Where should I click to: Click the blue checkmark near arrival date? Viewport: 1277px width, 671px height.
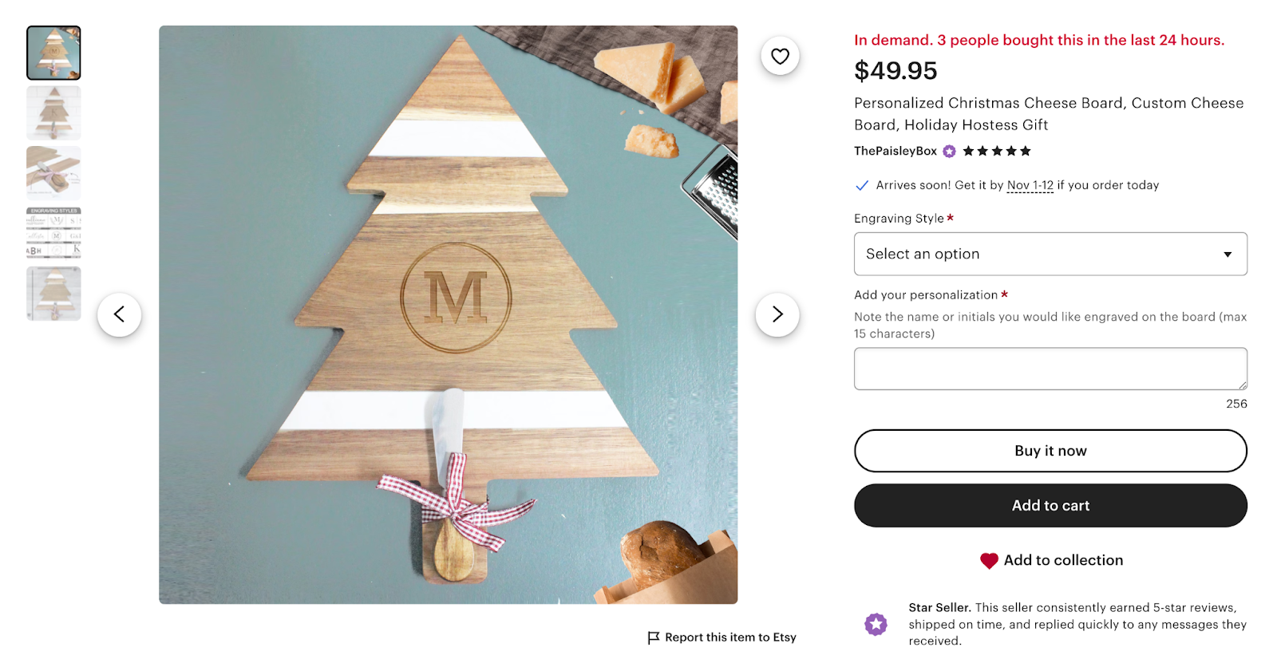tap(862, 184)
